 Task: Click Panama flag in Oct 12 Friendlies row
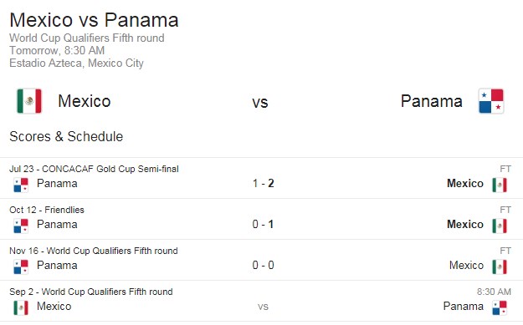[21, 226]
